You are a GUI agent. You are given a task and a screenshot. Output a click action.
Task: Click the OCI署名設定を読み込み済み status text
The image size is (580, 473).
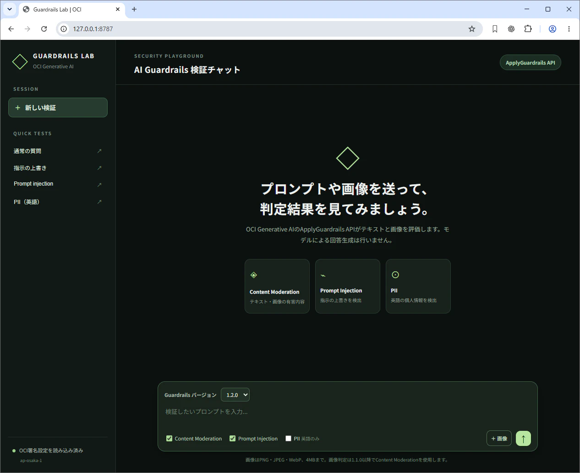pos(51,451)
